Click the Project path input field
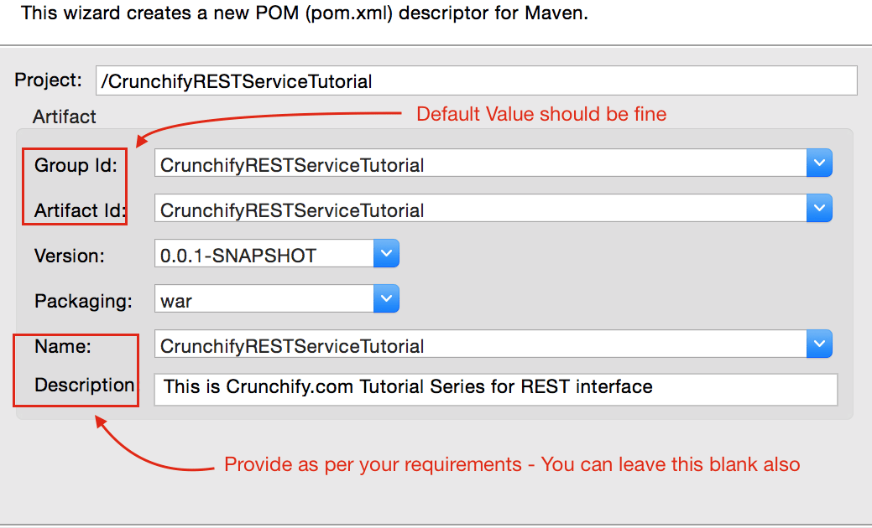Image resolution: width=872 pixels, height=528 pixels. pyautogui.click(x=476, y=81)
